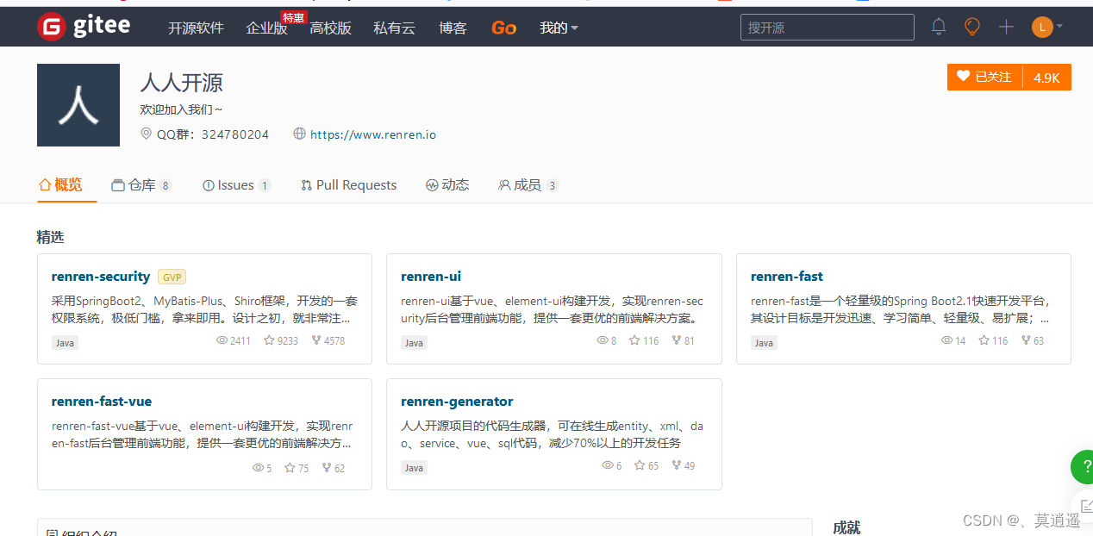Click star icon on renren-ui

click(x=634, y=340)
